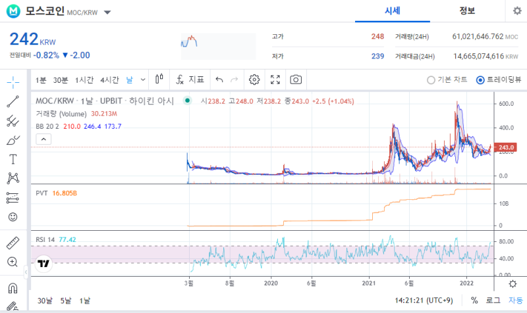Enter fullscreen chart mode
Image resolution: width=527 pixels, height=313 pixels.
(x=275, y=80)
